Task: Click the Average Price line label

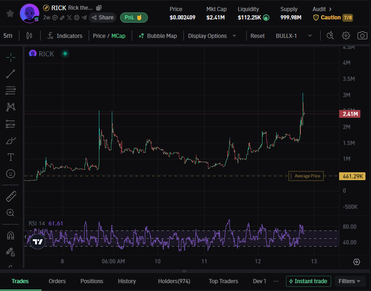Action: [306, 176]
